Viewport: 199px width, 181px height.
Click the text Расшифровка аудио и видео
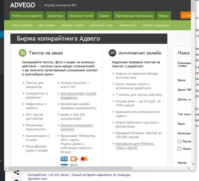(37, 148)
